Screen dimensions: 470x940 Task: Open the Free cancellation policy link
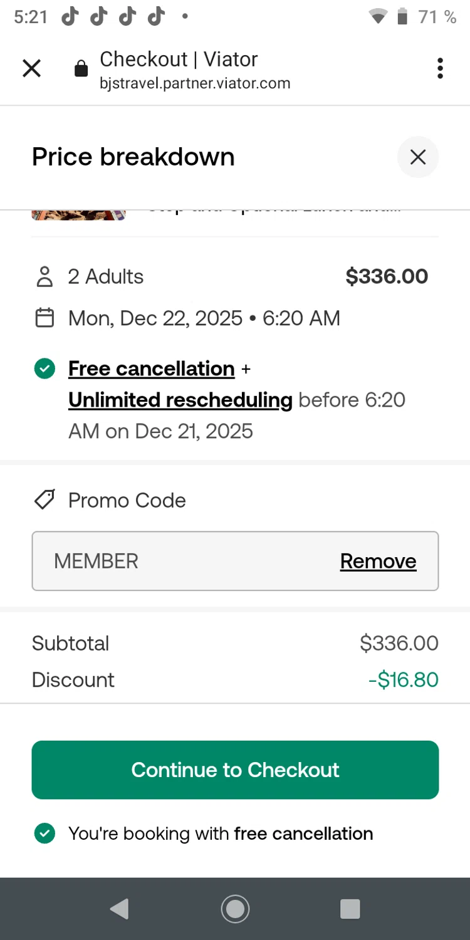(151, 369)
